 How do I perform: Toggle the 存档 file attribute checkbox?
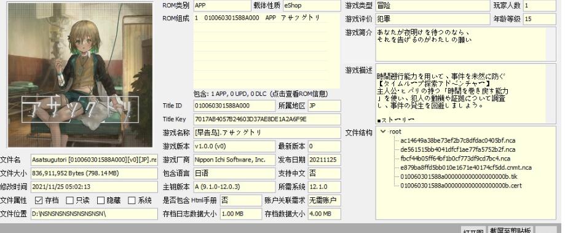[39, 200]
